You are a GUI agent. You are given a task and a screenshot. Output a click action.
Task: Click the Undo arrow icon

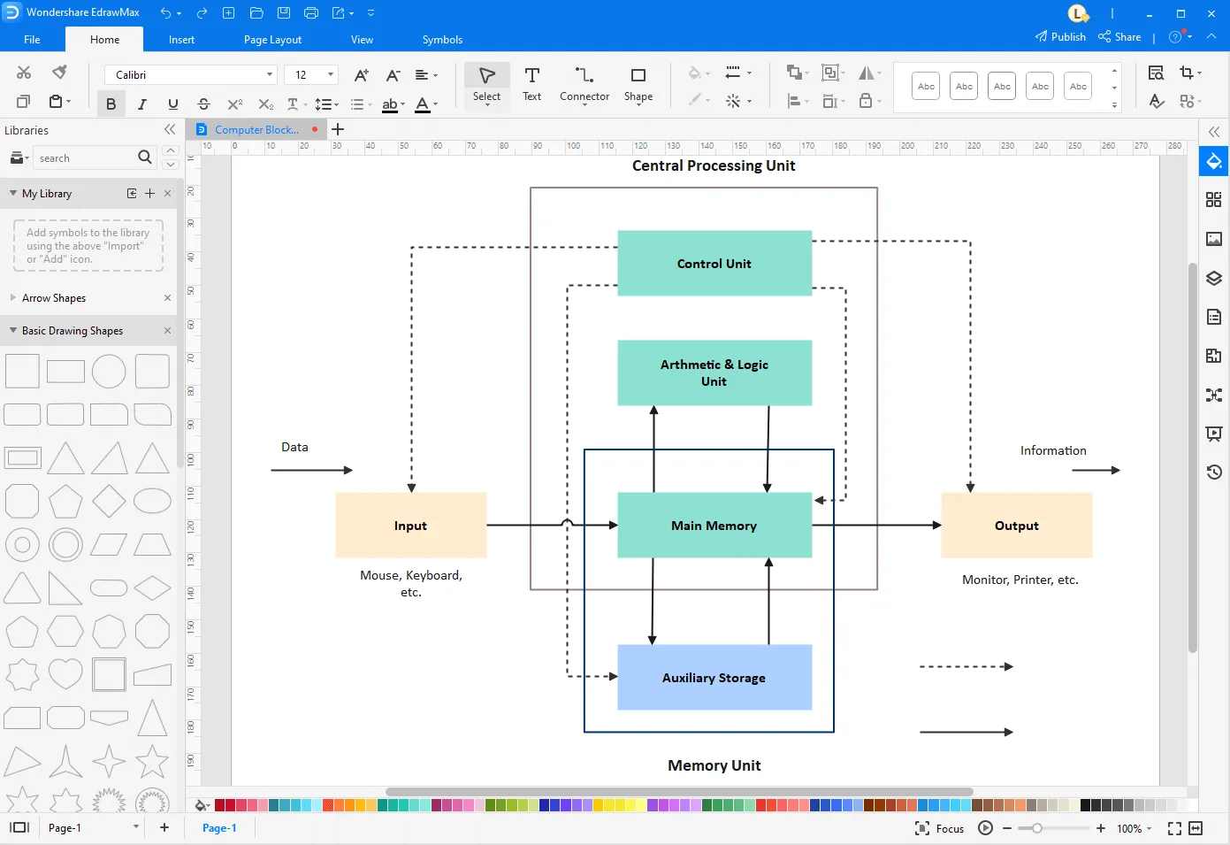165,13
